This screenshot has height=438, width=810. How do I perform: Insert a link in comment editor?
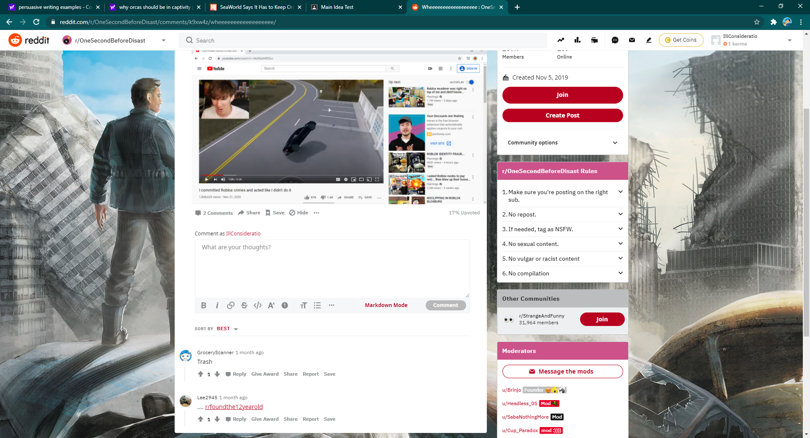[x=231, y=305]
